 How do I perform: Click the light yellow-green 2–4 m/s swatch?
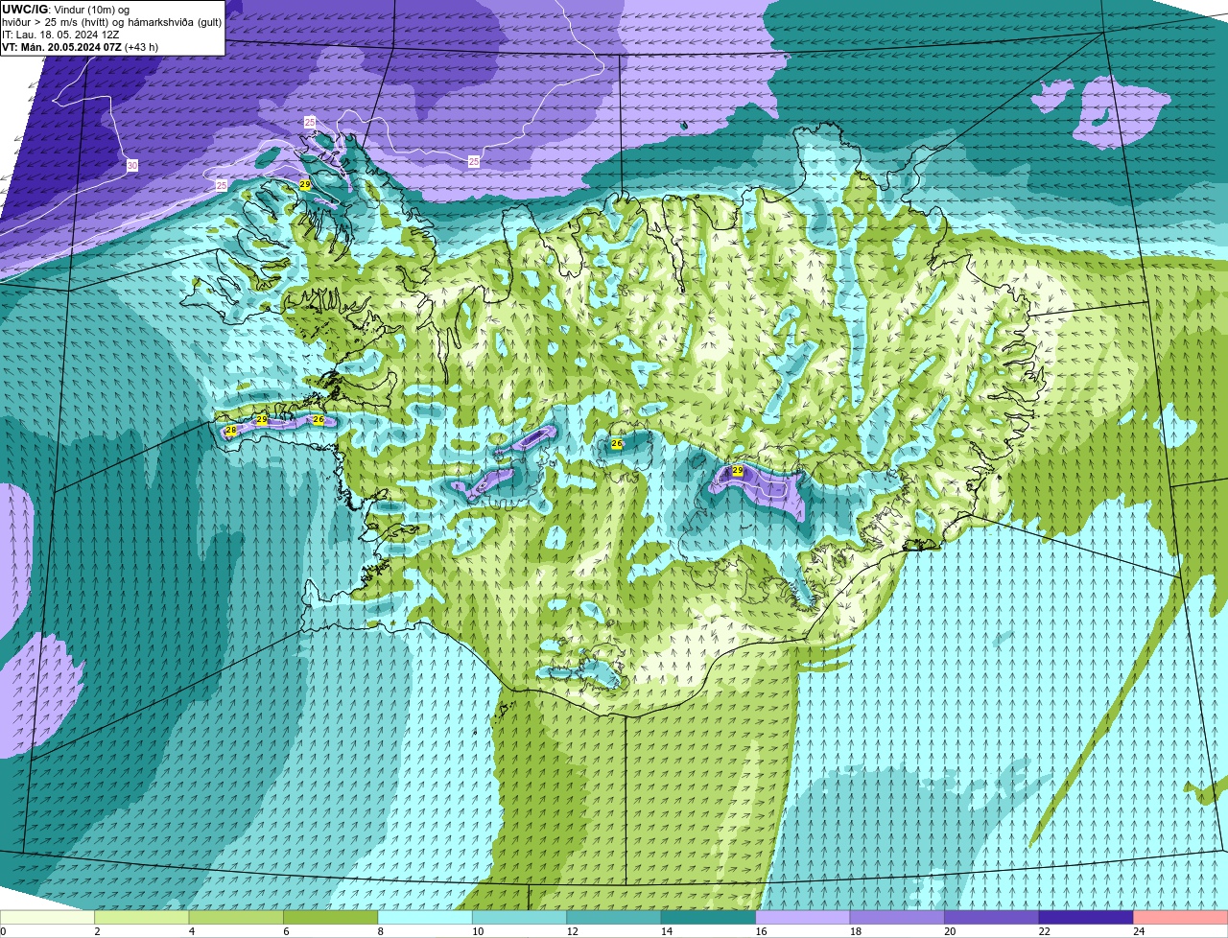click(x=142, y=917)
